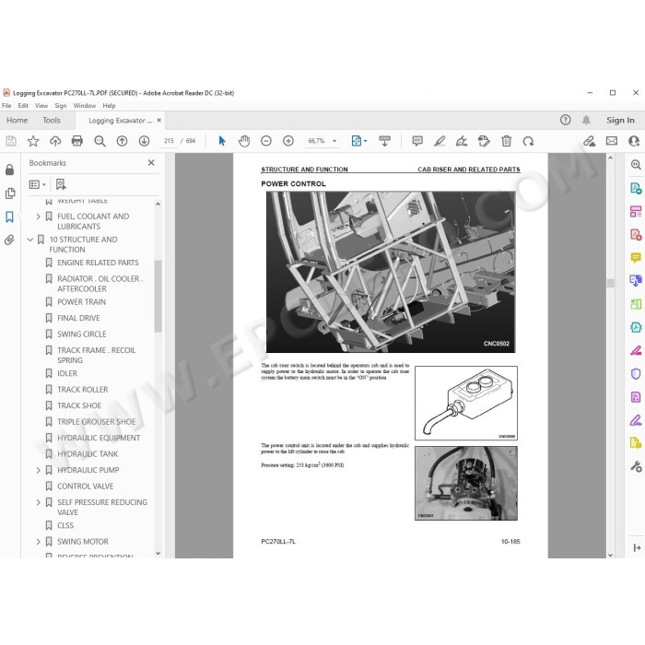Open the Window menu

point(85,106)
